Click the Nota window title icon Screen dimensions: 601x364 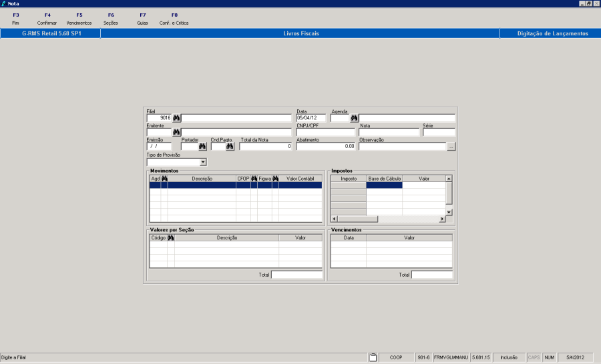coord(4,3)
